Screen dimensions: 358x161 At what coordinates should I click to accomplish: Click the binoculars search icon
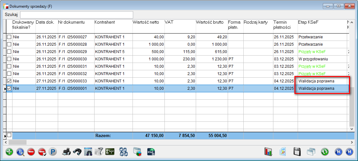click(x=77, y=152)
